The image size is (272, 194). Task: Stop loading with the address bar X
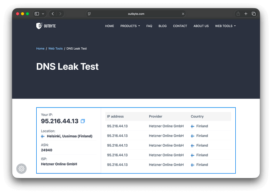click(183, 14)
